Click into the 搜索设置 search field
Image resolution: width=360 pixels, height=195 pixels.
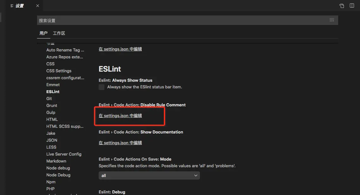(187, 21)
